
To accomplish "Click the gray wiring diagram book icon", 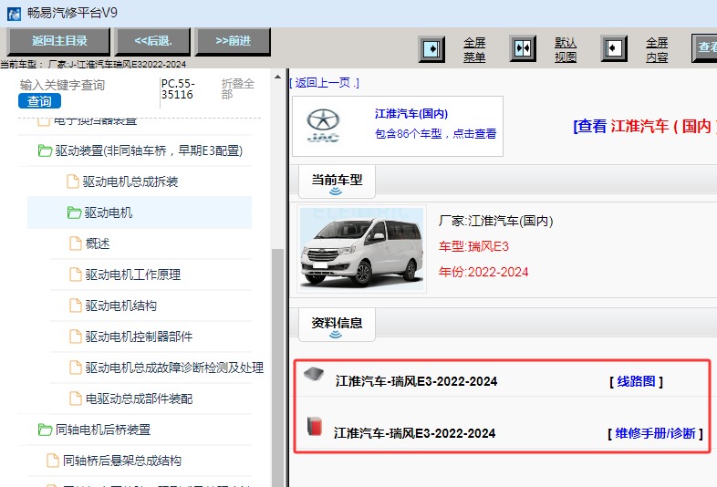I will tap(314, 374).
